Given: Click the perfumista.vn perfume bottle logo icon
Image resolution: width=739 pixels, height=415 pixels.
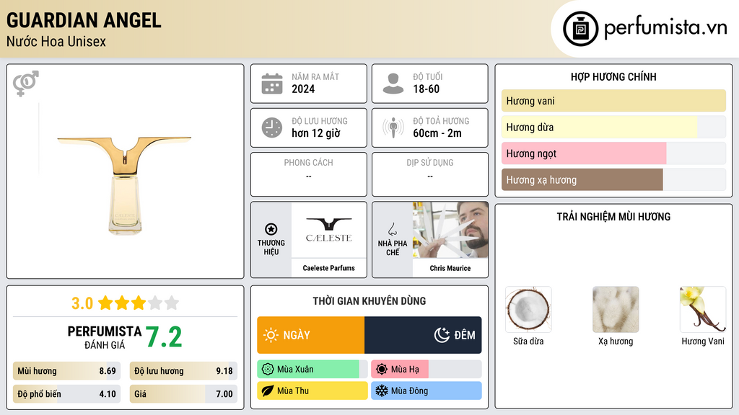Looking at the screenshot, I should 580,29.
